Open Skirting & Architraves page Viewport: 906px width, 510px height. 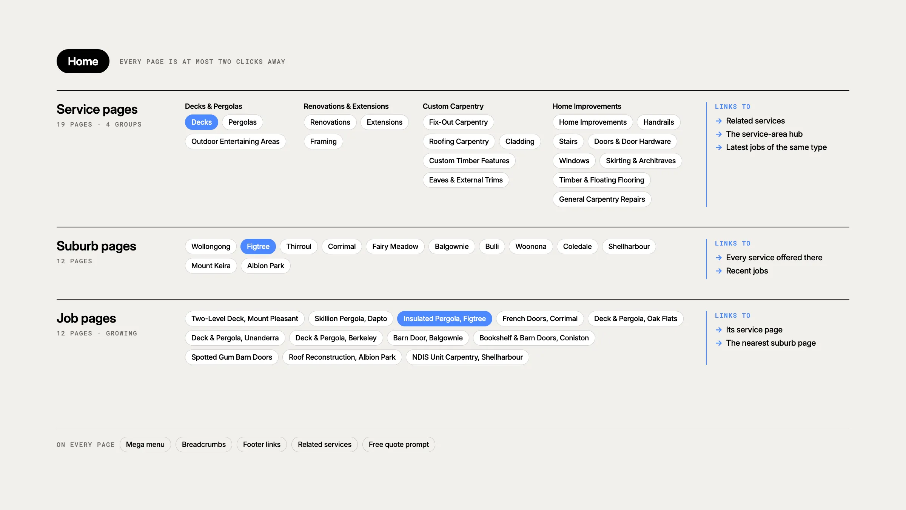(x=641, y=161)
